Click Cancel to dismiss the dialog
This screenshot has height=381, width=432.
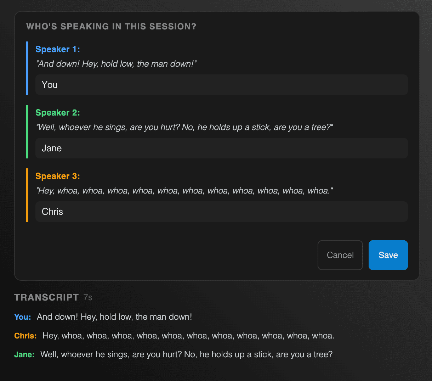tap(340, 255)
